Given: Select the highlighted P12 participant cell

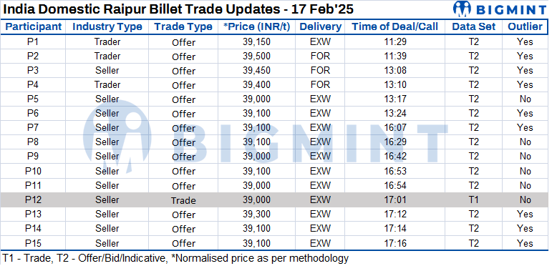Looking at the screenshot, I should [34, 200].
